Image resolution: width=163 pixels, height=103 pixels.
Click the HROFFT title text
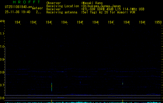coord(26,2)
